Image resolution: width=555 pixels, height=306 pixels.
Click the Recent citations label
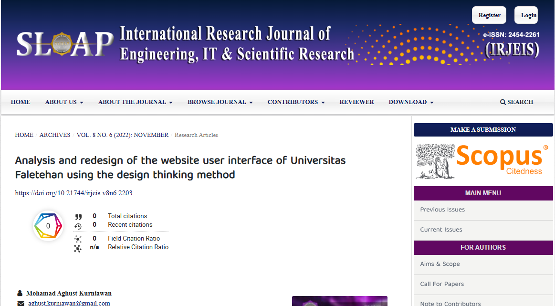click(130, 224)
